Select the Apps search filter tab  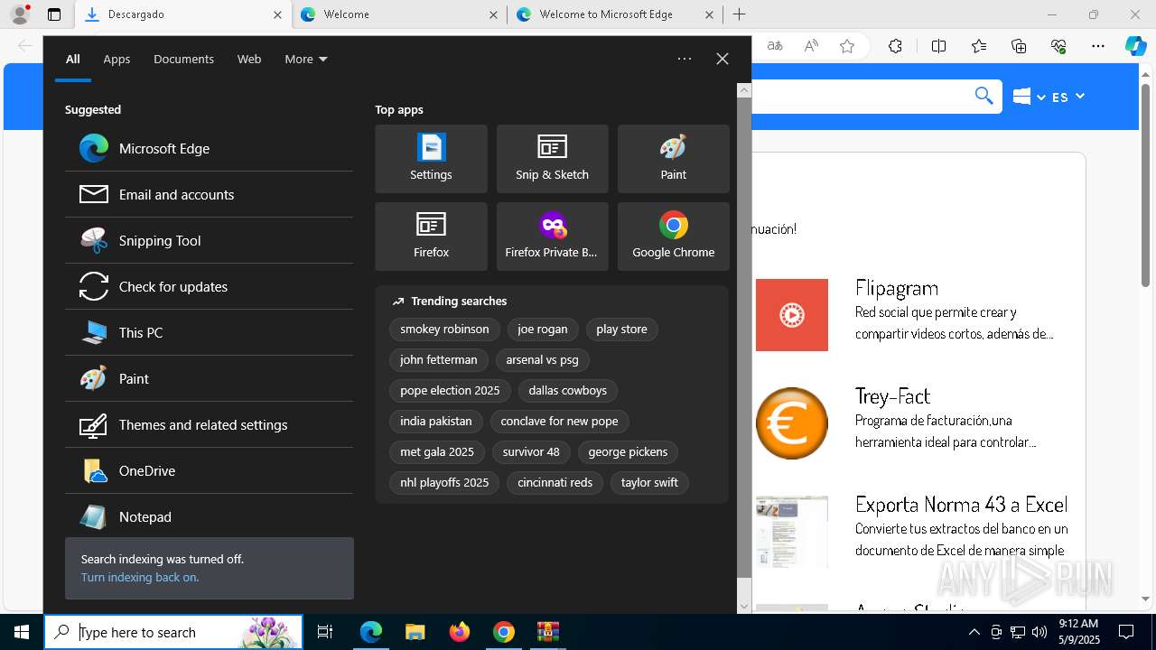117,59
